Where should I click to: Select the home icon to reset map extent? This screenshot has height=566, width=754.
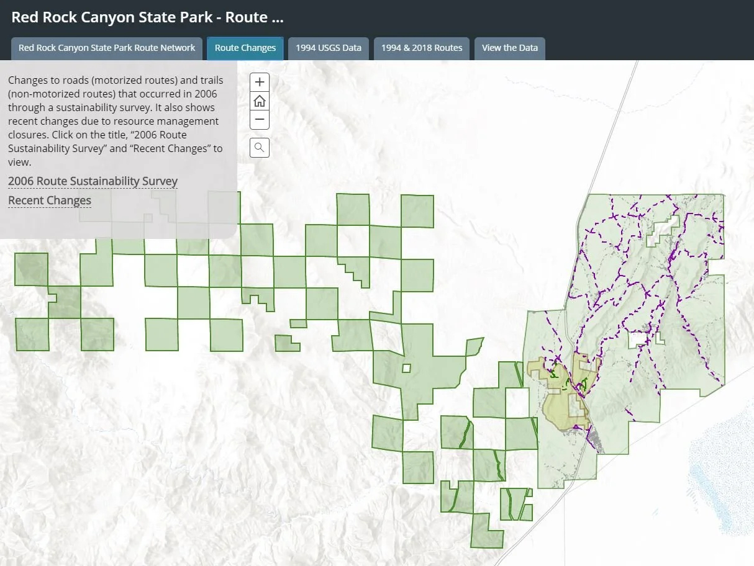tap(259, 101)
